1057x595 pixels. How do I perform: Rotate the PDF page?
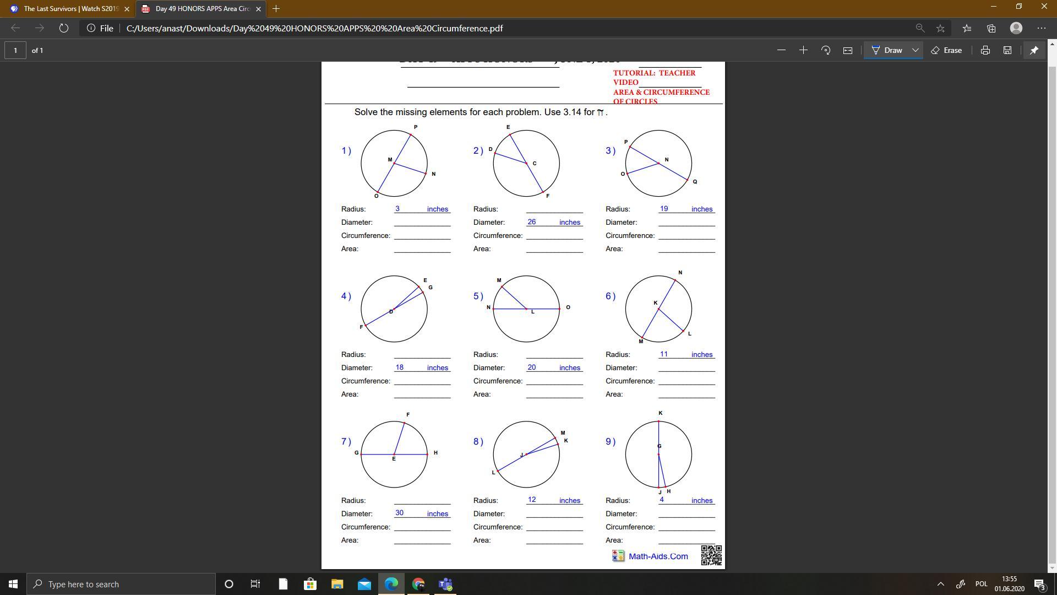pyautogui.click(x=825, y=50)
